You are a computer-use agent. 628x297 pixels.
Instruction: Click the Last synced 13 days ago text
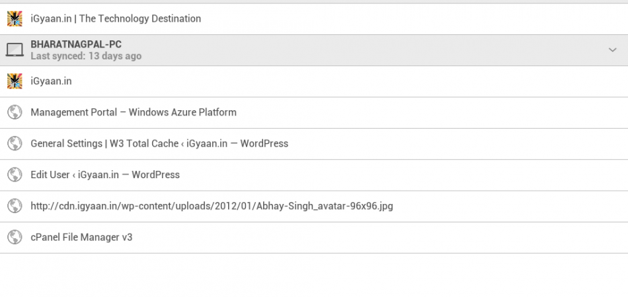click(86, 57)
